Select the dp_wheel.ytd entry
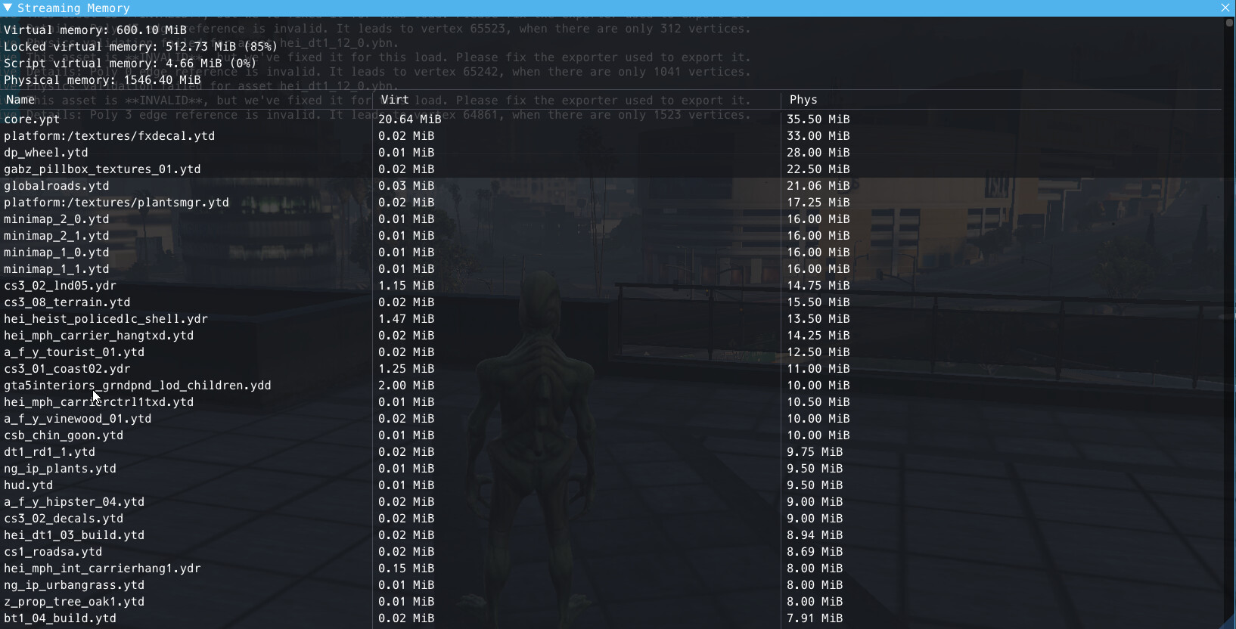Image resolution: width=1236 pixels, height=629 pixels. 46,153
